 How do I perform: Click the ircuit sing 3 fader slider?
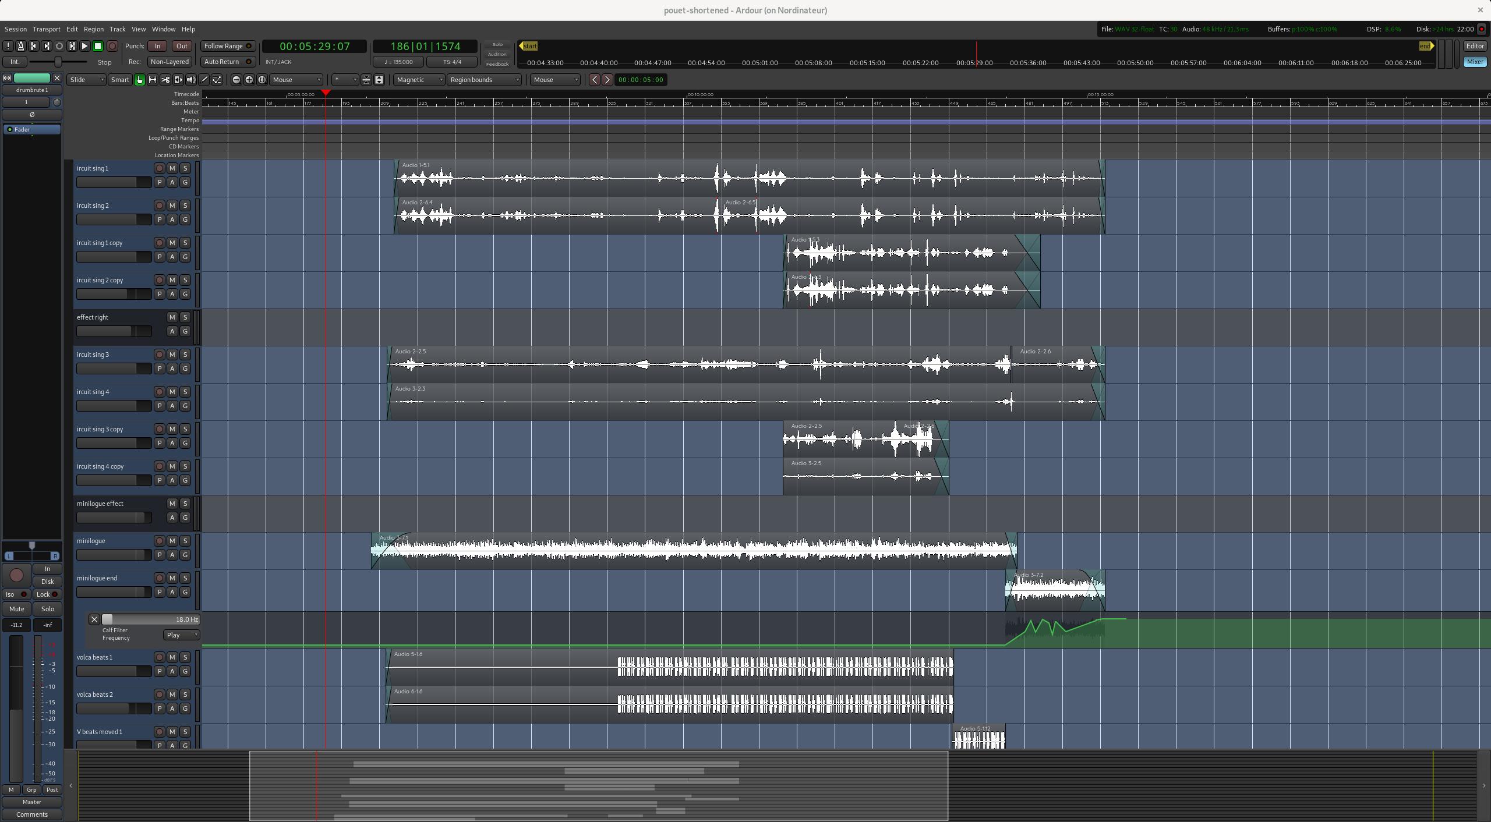[114, 369]
